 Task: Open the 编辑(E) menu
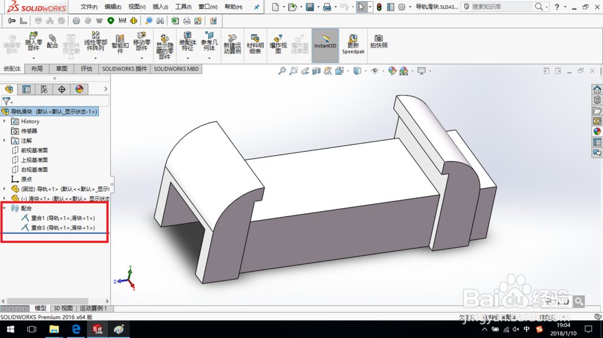[x=113, y=7]
